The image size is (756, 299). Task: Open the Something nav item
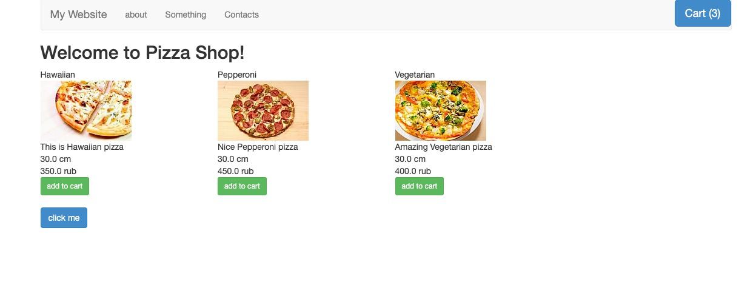[x=186, y=15]
